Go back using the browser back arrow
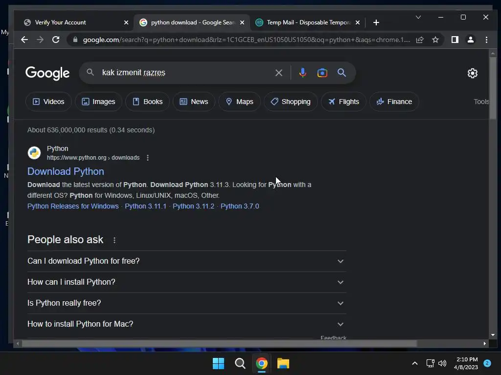501x375 pixels. [x=24, y=40]
